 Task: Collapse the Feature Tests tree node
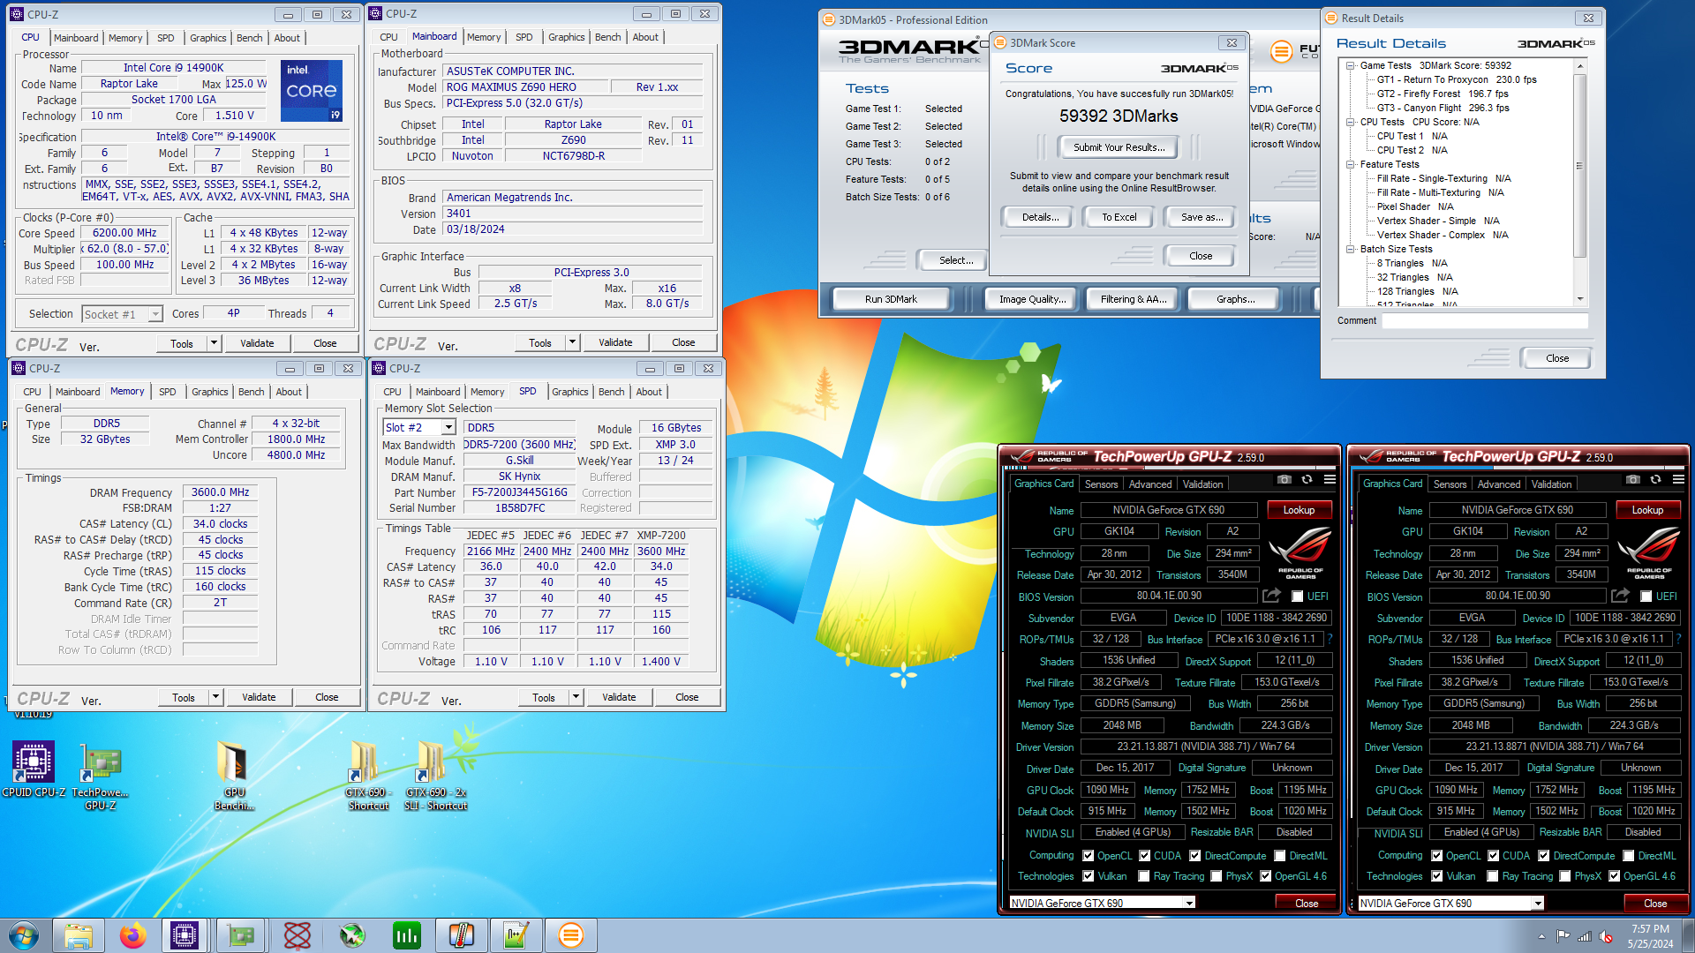pos(1350,164)
